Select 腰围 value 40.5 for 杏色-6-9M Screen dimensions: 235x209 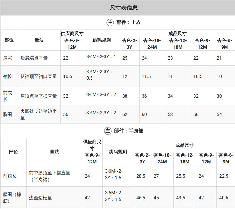point(224,198)
